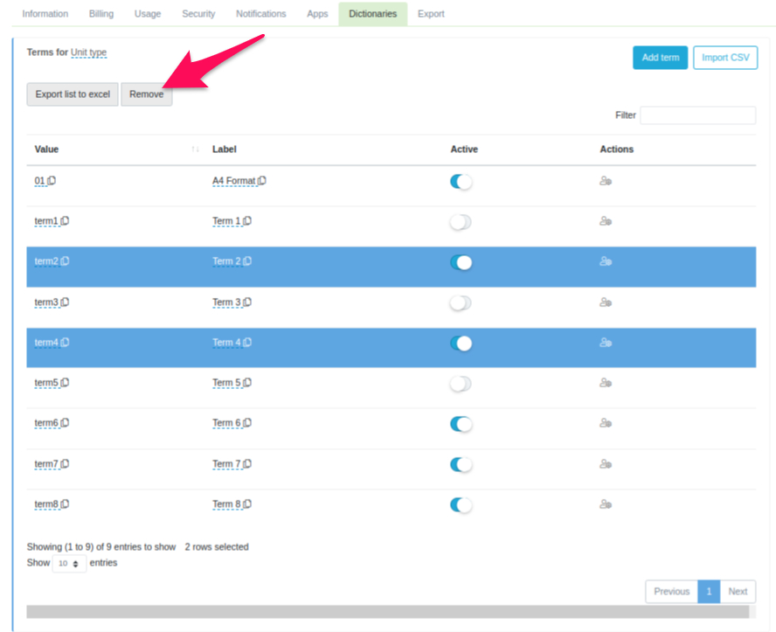This screenshot has width=776, height=632.
Task: Click the copy icon beside label A4 Format
Action: pos(262,181)
